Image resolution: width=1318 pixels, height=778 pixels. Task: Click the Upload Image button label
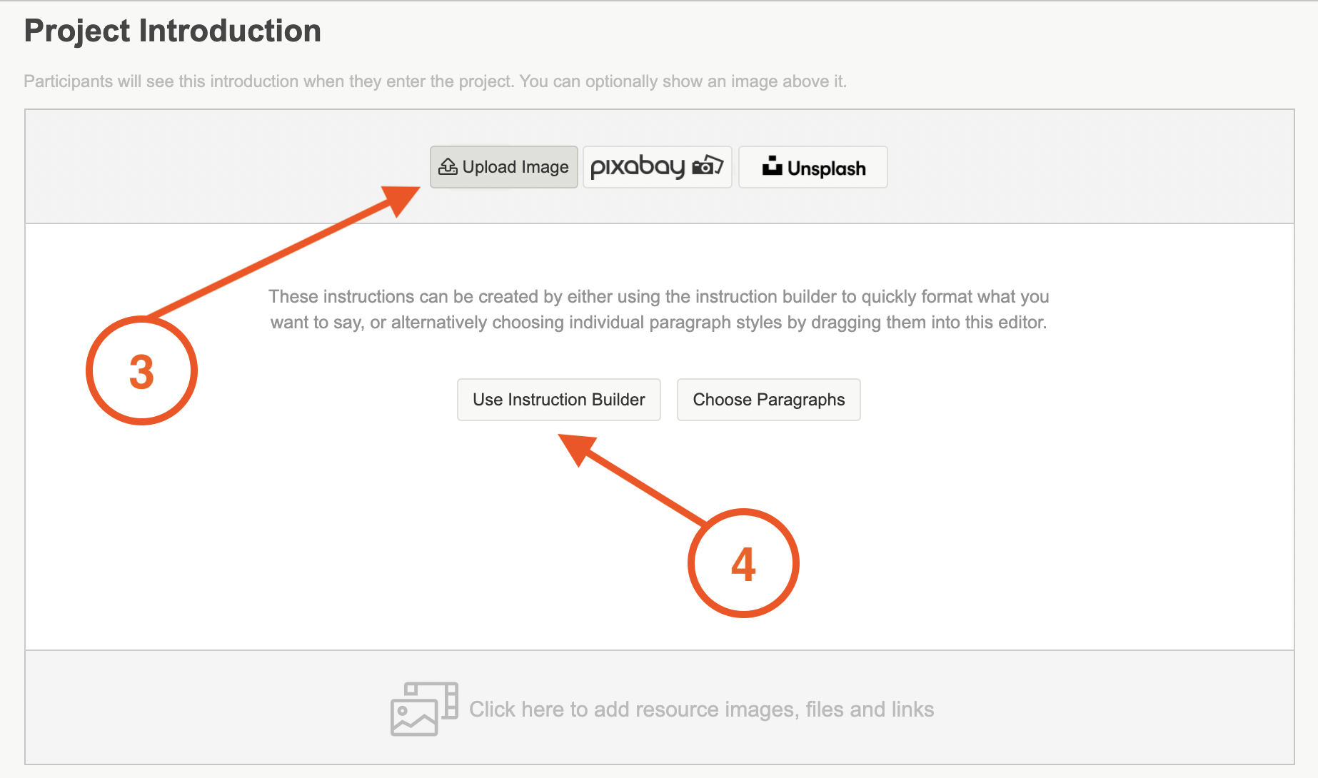pyautogui.click(x=515, y=167)
